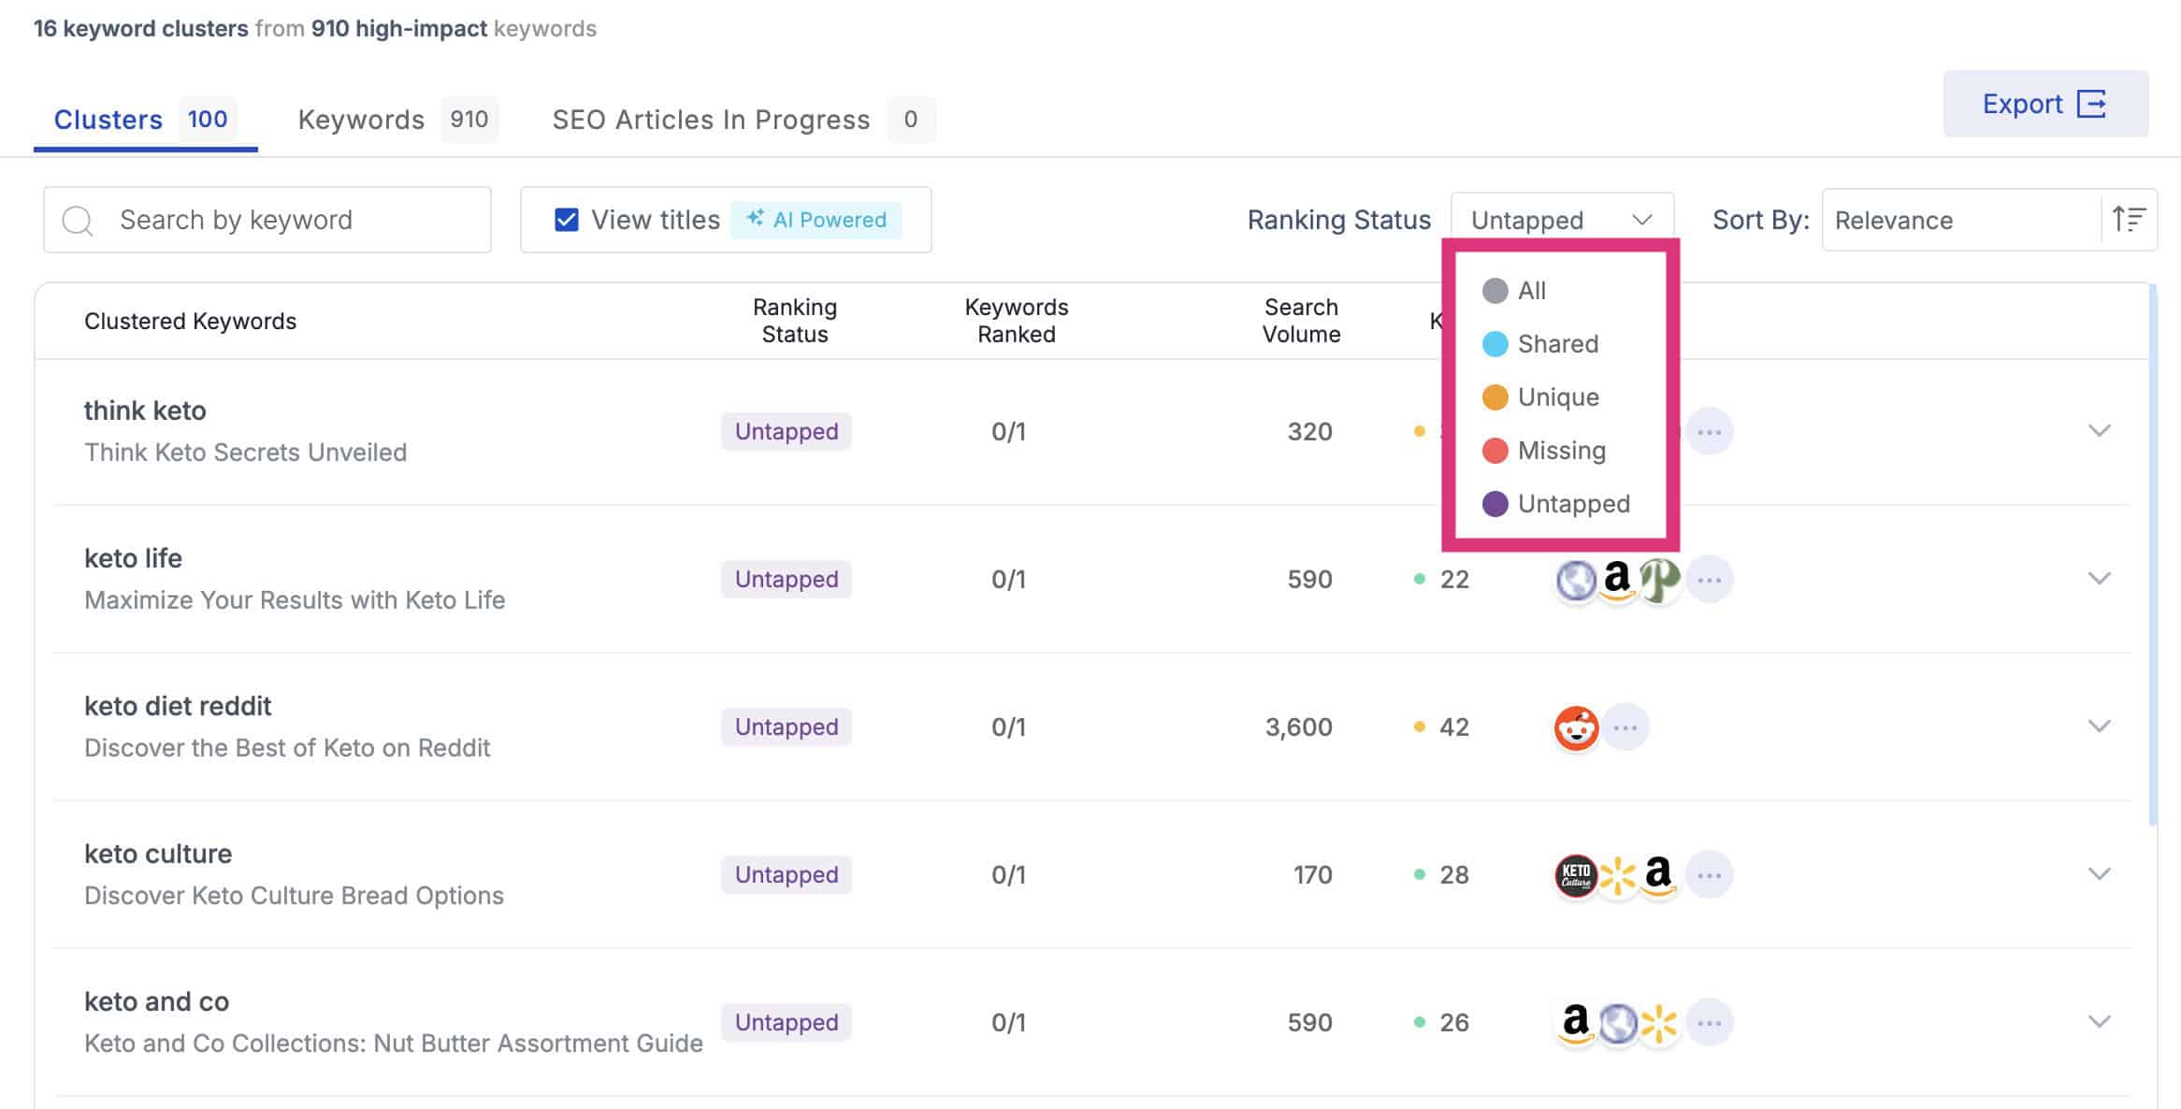Click the keto life keyword title
The height and width of the screenshot is (1109, 2181).
click(x=133, y=558)
